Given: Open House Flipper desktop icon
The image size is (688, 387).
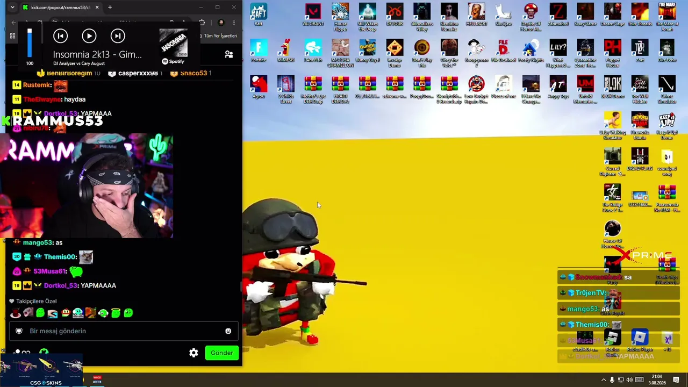Looking at the screenshot, I should coord(340,17).
